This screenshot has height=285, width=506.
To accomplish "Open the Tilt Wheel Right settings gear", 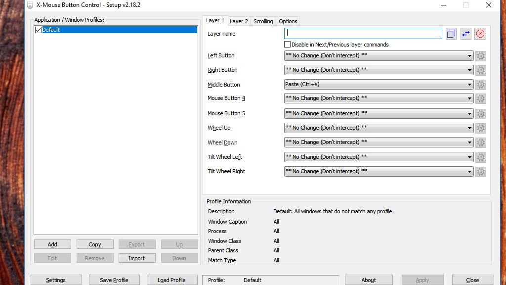I will (x=480, y=172).
